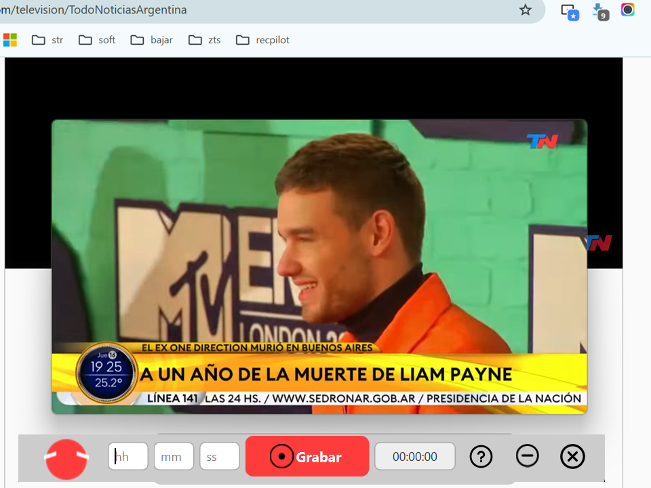This screenshot has height=488, width=651.
Task: Open the question mark help icon
Action: click(481, 456)
